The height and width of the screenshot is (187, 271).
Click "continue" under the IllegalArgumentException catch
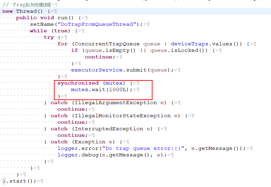pos(71,109)
